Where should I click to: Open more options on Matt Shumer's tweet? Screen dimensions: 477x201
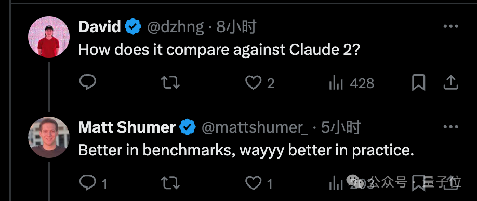pyautogui.click(x=451, y=127)
